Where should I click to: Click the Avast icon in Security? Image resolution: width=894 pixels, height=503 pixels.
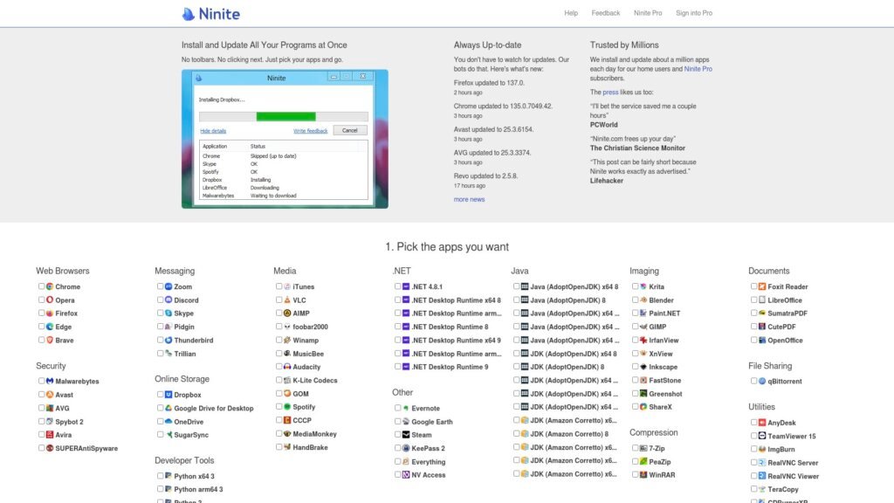pyautogui.click(x=50, y=394)
